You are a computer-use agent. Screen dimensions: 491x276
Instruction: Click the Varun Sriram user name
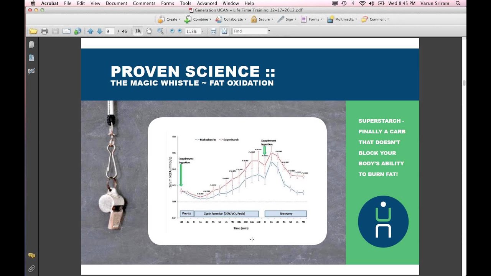[435, 3]
